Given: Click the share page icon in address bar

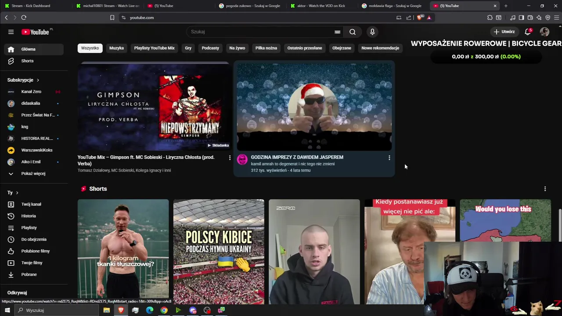Looking at the screenshot, I should [x=408, y=18].
